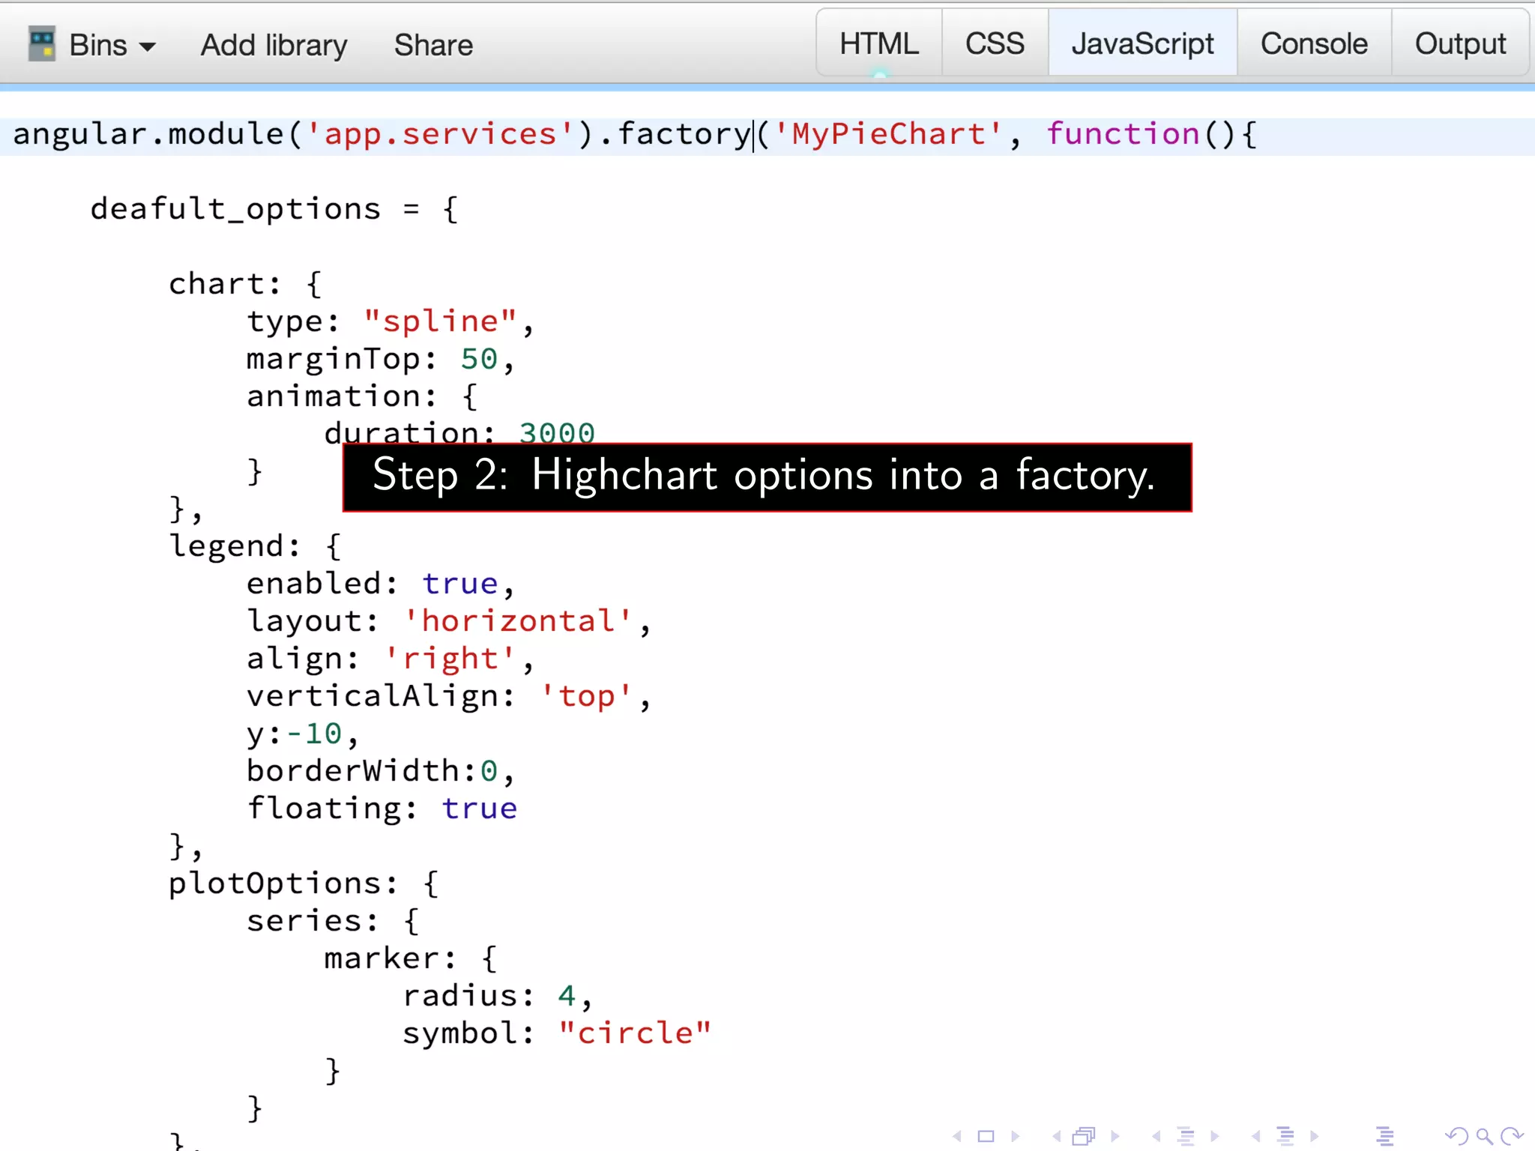Click the enabled: true line
Image resolution: width=1535 pixels, height=1151 pixels.
click(x=380, y=584)
